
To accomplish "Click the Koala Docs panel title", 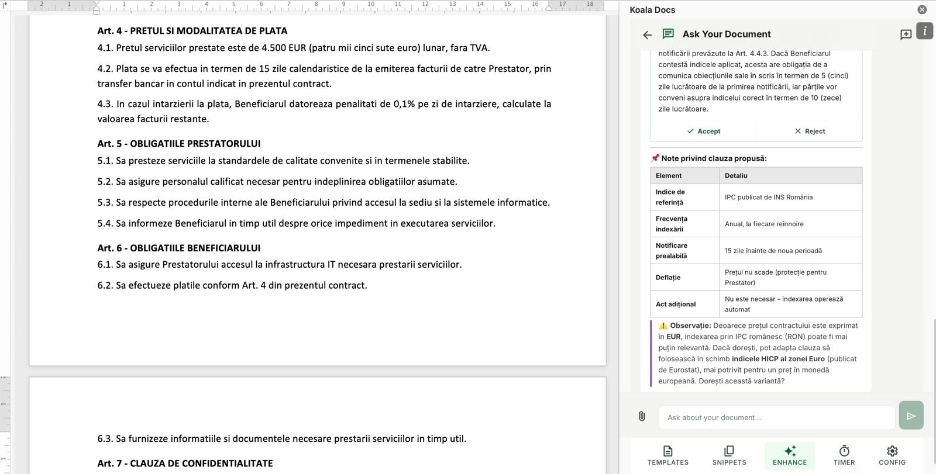I will tap(652, 10).
